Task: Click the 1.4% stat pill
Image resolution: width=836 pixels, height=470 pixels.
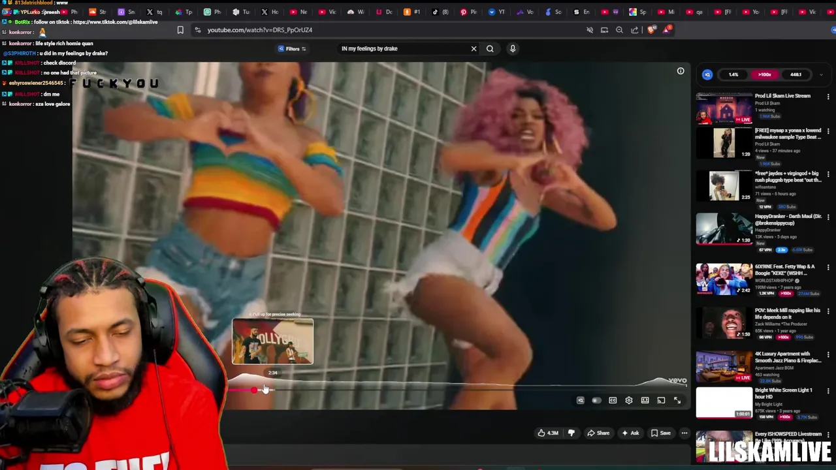Action: tap(733, 74)
